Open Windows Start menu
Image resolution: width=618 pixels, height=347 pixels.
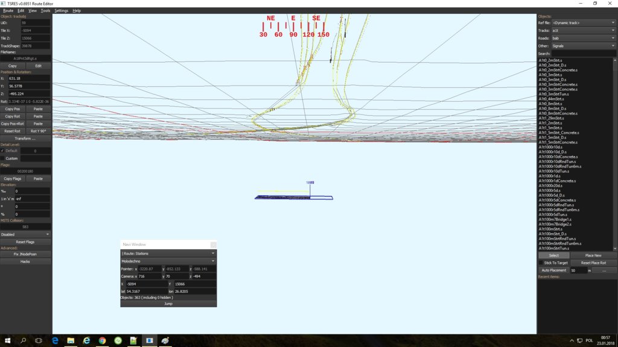pos(8,340)
